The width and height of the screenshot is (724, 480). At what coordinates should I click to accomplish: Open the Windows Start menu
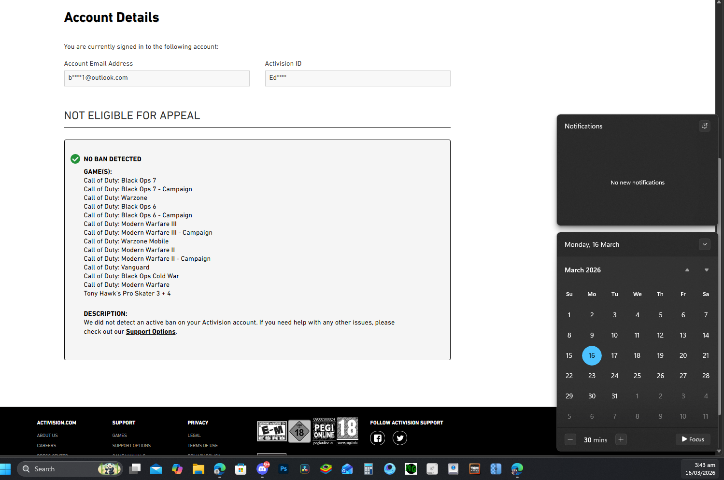tap(5, 469)
